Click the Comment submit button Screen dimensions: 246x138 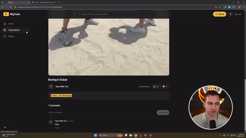[x=163, y=112]
